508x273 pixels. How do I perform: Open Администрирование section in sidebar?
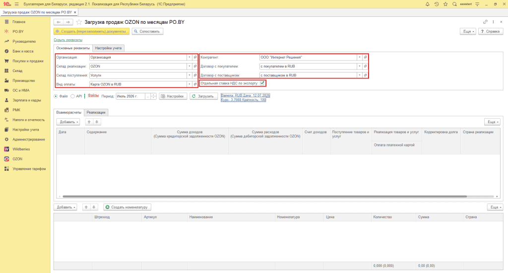(28, 139)
